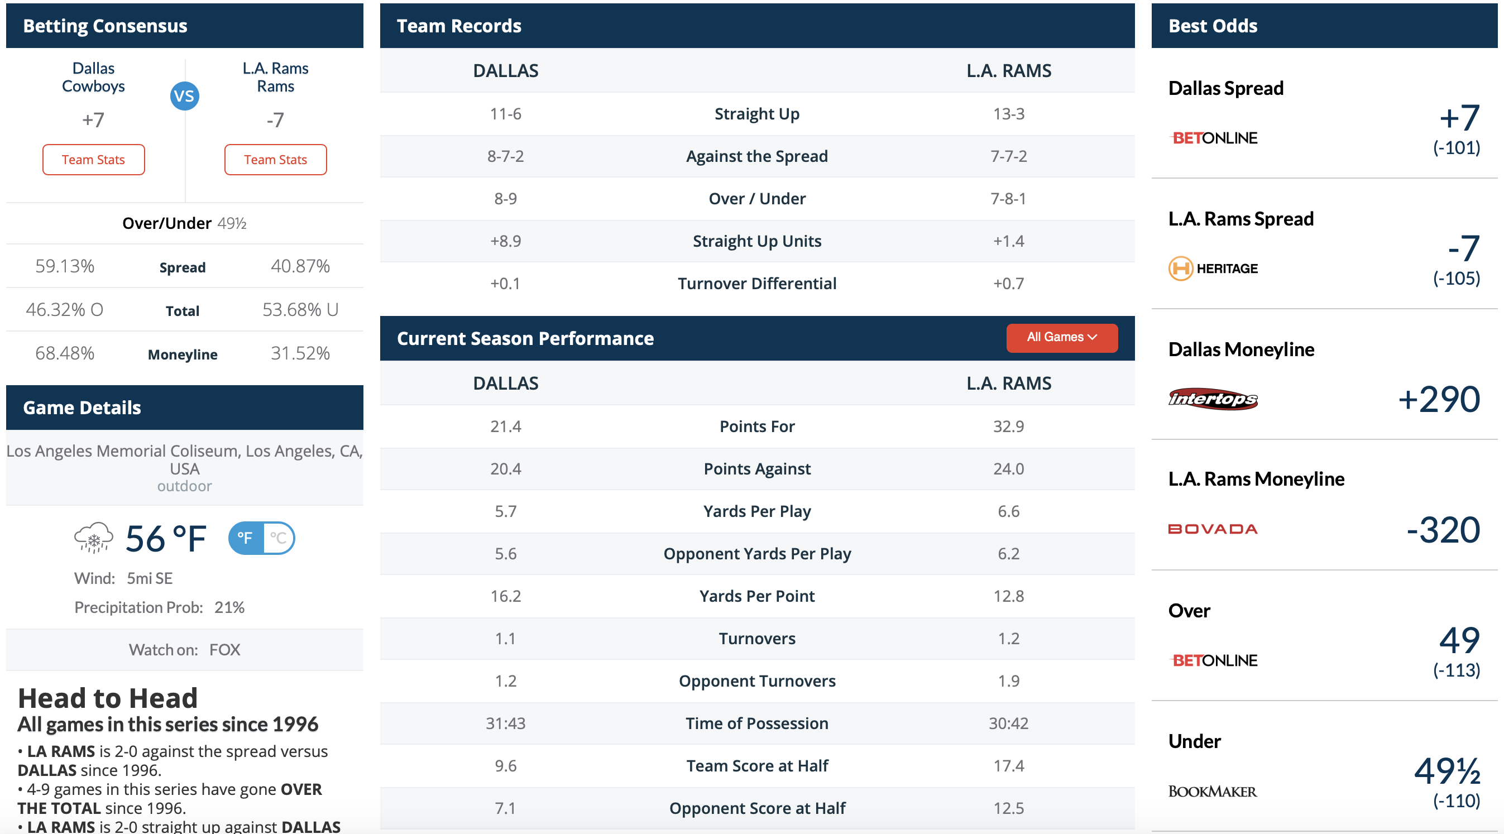
Task: Select the Fahrenheit temperature unit
Action: [246, 538]
